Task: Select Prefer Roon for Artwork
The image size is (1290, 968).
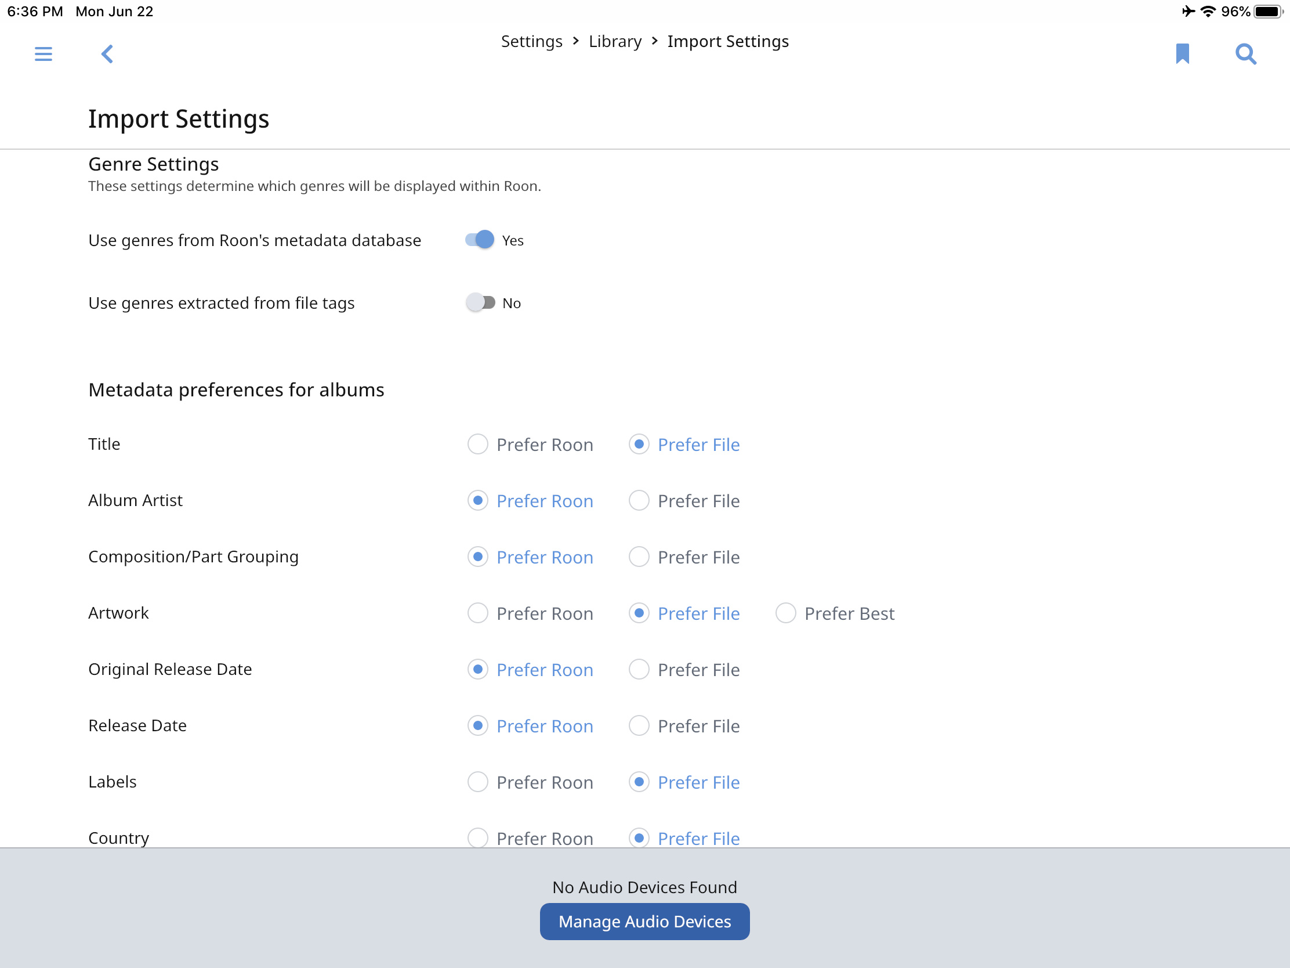Action: [530, 613]
